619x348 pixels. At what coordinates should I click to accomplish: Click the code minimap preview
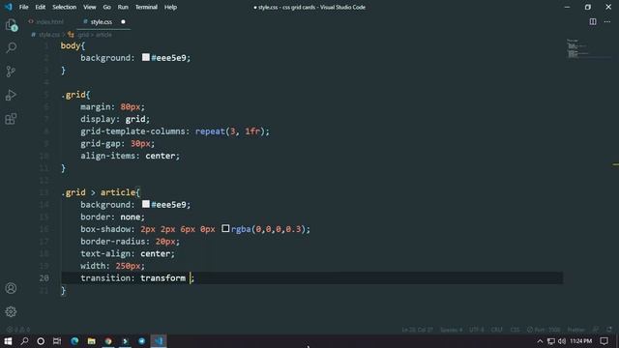(x=578, y=48)
